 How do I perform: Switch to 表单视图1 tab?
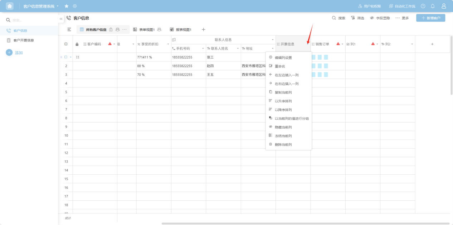[x=147, y=30]
